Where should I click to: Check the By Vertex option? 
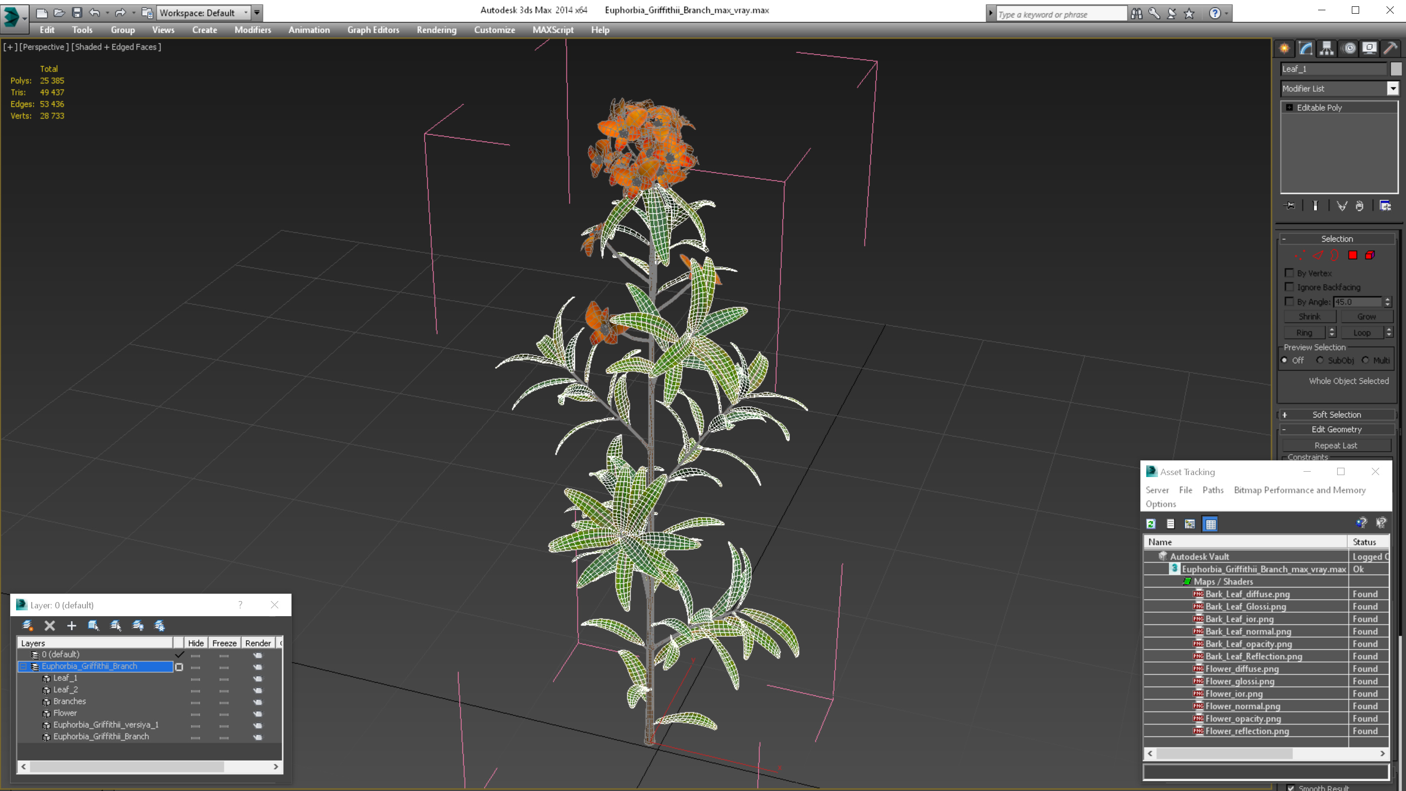coord(1289,273)
